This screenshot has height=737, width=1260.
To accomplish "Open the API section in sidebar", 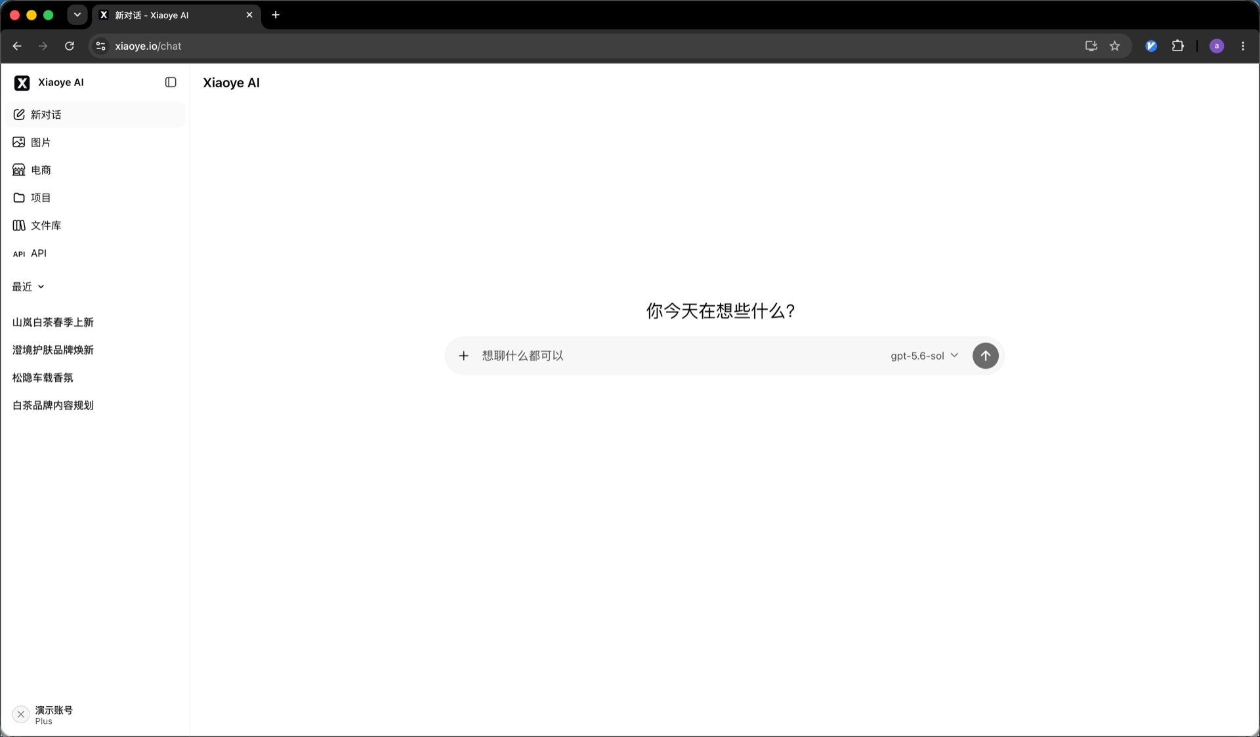I will pyautogui.click(x=95, y=253).
